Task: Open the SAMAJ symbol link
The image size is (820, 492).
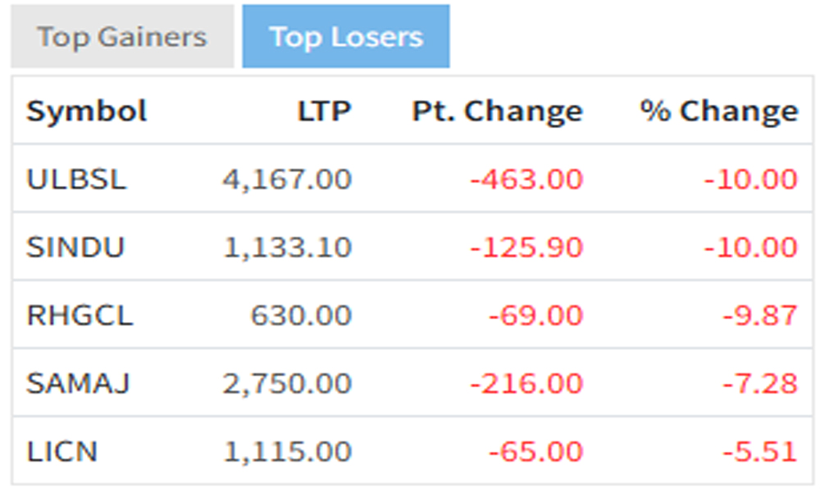Action: 78,383
